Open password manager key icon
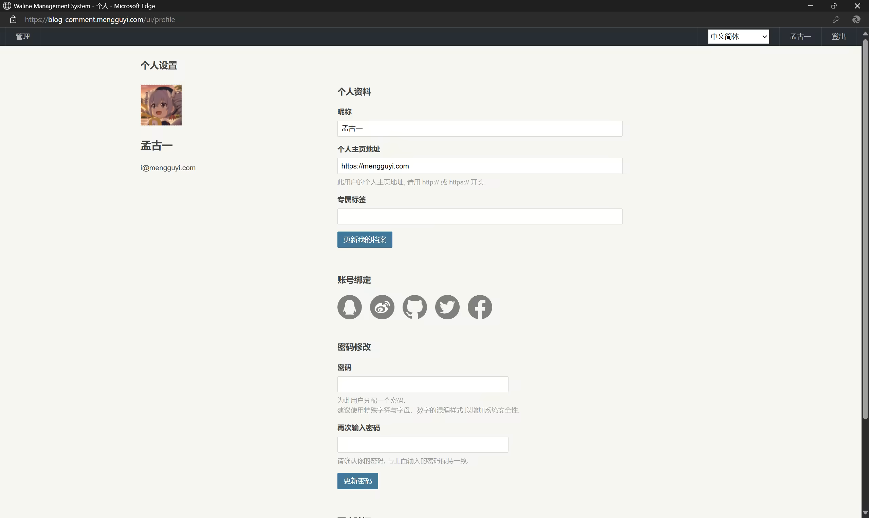This screenshot has height=518, width=869. click(836, 20)
